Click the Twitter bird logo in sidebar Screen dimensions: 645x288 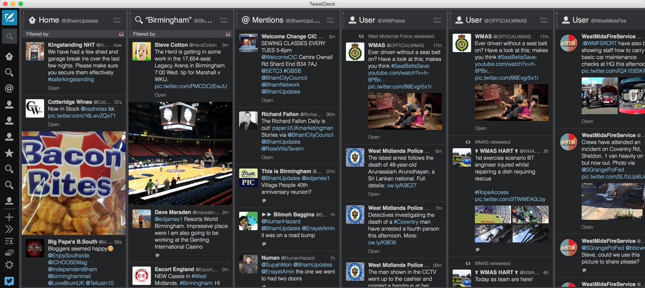tap(9, 280)
